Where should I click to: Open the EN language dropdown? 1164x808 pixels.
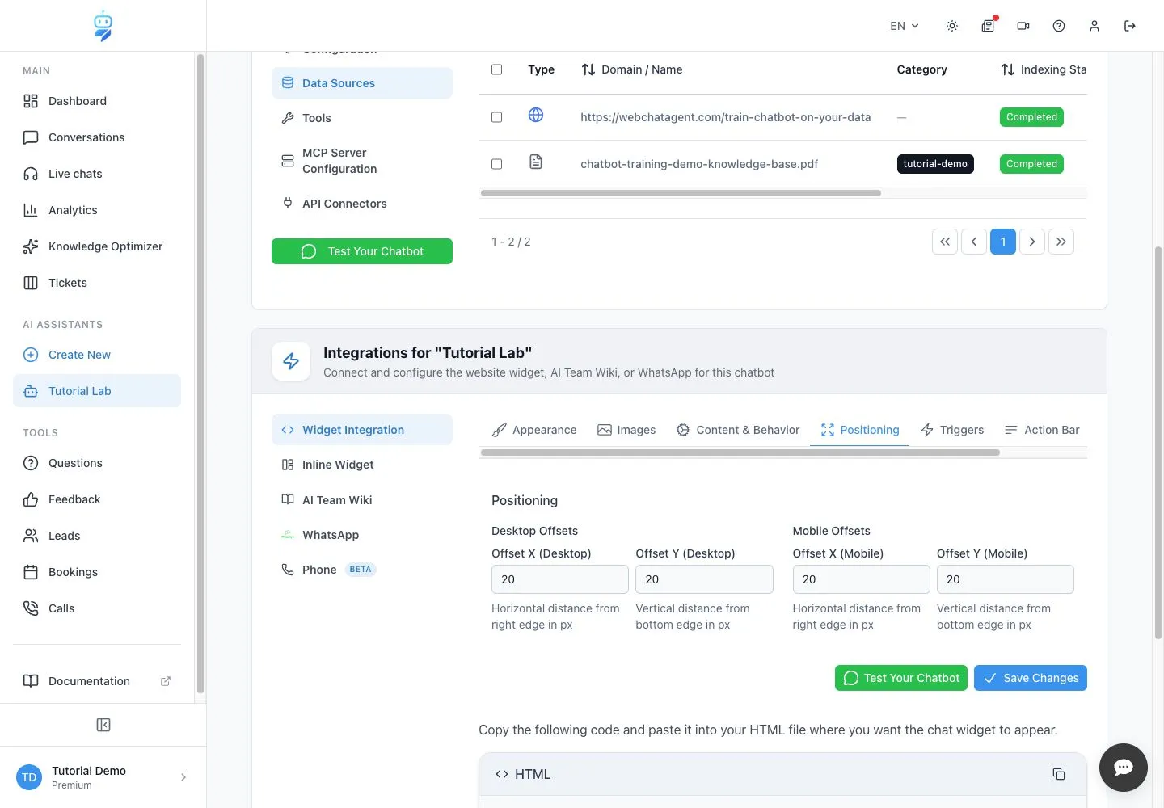tap(905, 26)
